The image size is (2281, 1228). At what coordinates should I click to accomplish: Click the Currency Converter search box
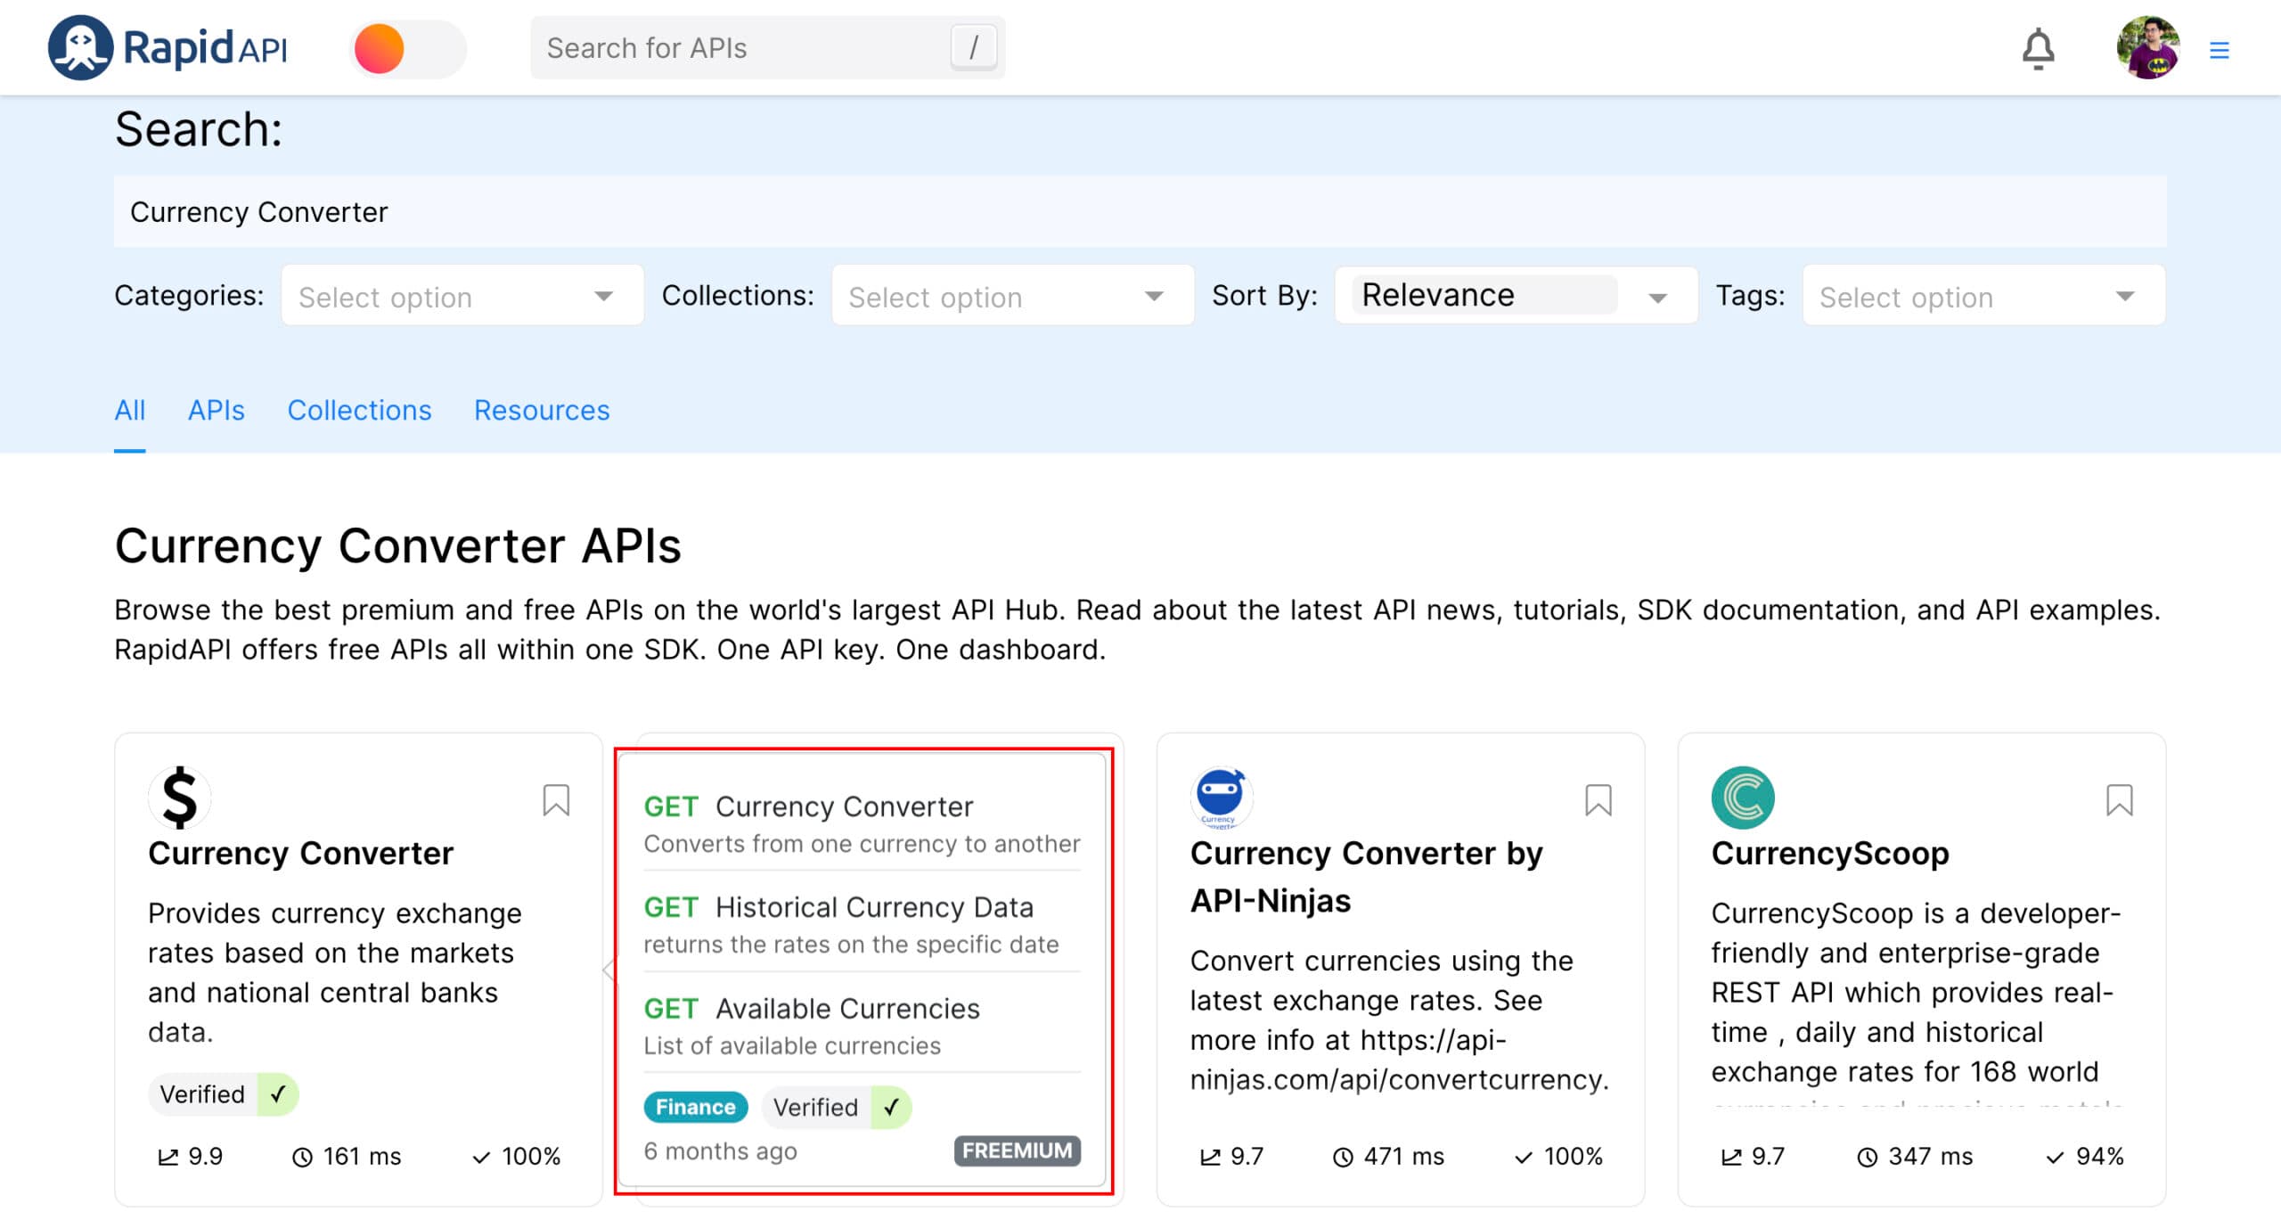[x=1140, y=211]
